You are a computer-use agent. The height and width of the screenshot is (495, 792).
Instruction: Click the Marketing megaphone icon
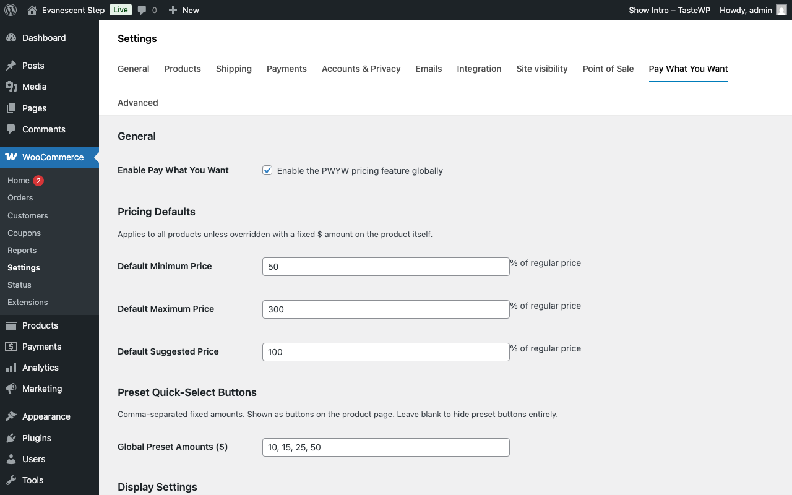click(x=11, y=389)
